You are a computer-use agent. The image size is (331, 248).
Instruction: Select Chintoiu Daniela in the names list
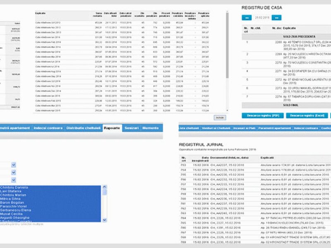pos(50,187)
